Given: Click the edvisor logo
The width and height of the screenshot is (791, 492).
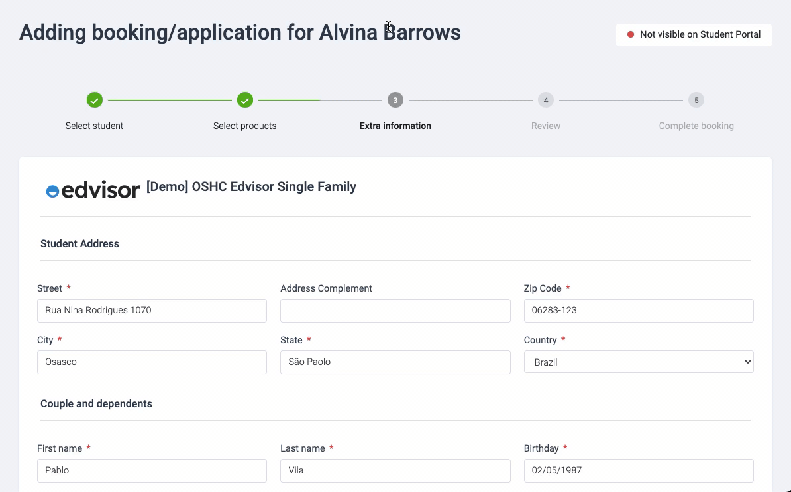Looking at the screenshot, I should pyautogui.click(x=93, y=190).
